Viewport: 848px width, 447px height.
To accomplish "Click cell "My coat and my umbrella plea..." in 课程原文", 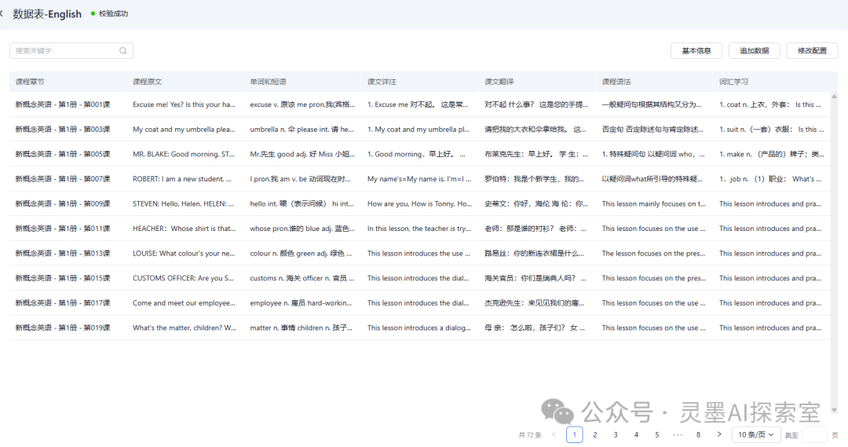I will tap(185, 130).
